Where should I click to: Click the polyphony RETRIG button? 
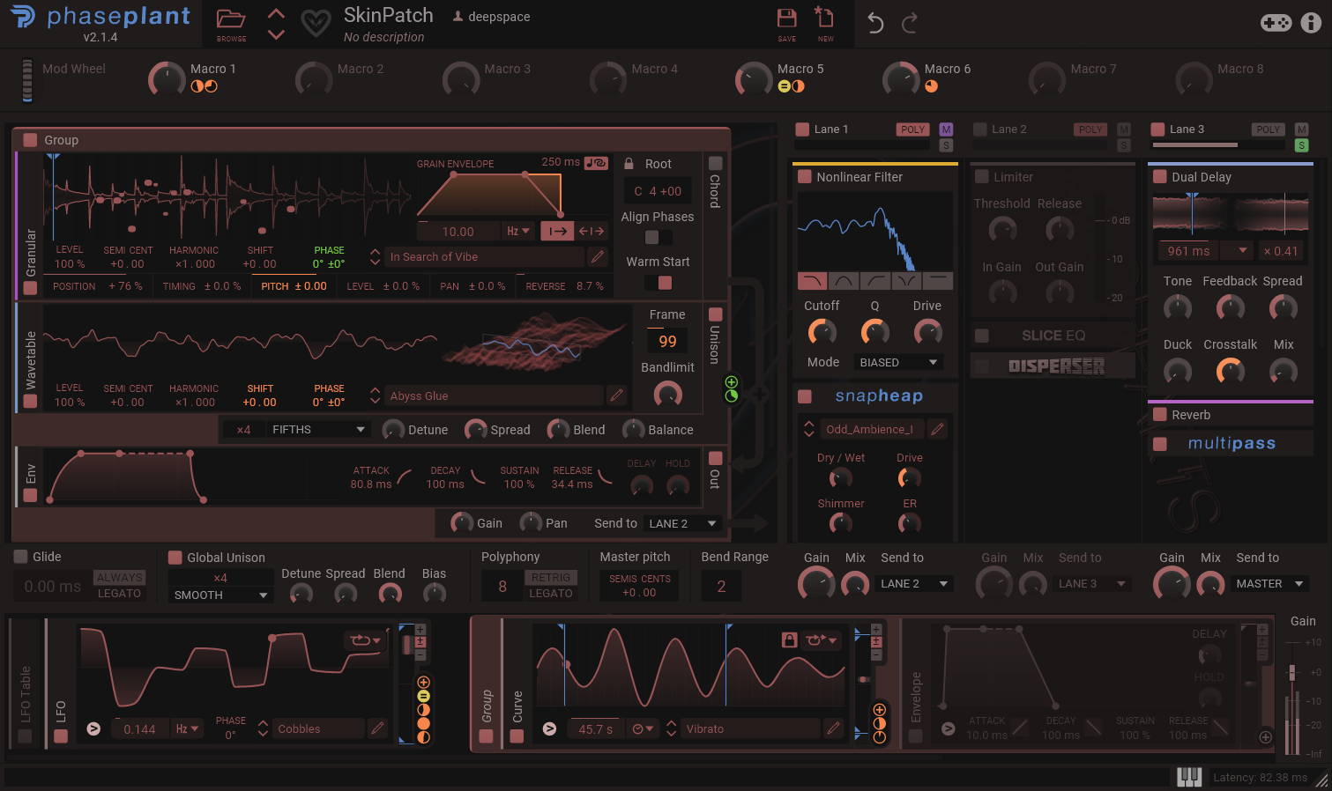551,577
